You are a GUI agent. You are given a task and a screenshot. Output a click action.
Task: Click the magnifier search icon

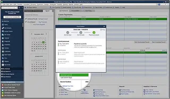pyautogui.click(x=19, y=8)
